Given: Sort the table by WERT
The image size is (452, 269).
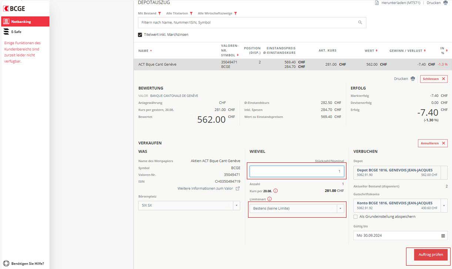Looking at the screenshot, I should (371, 51).
